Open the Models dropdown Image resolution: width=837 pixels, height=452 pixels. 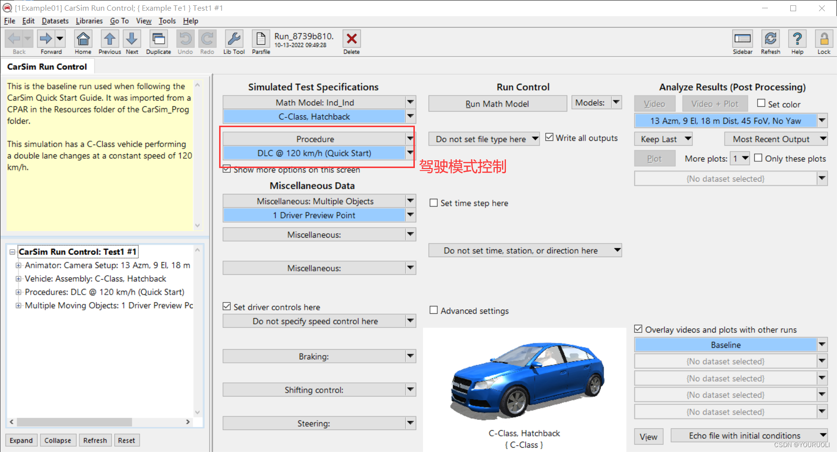[x=596, y=103]
